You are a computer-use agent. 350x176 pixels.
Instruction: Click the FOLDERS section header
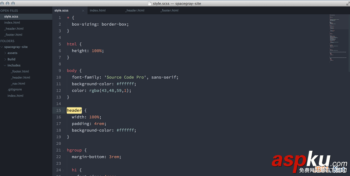(7, 41)
